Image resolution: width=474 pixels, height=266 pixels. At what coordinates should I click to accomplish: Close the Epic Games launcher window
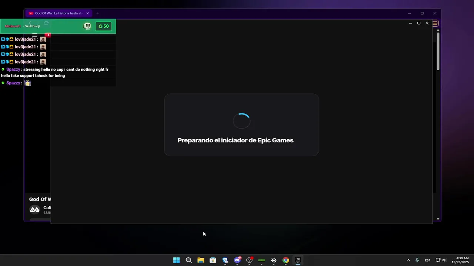pyautogui.click(x=427, y=23)
